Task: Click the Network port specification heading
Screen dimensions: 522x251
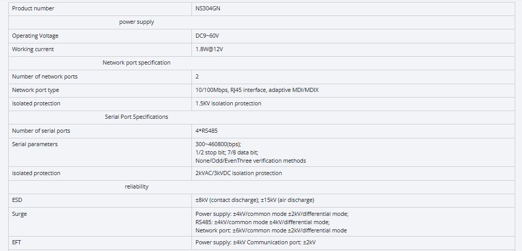Action: coord(137,62)
